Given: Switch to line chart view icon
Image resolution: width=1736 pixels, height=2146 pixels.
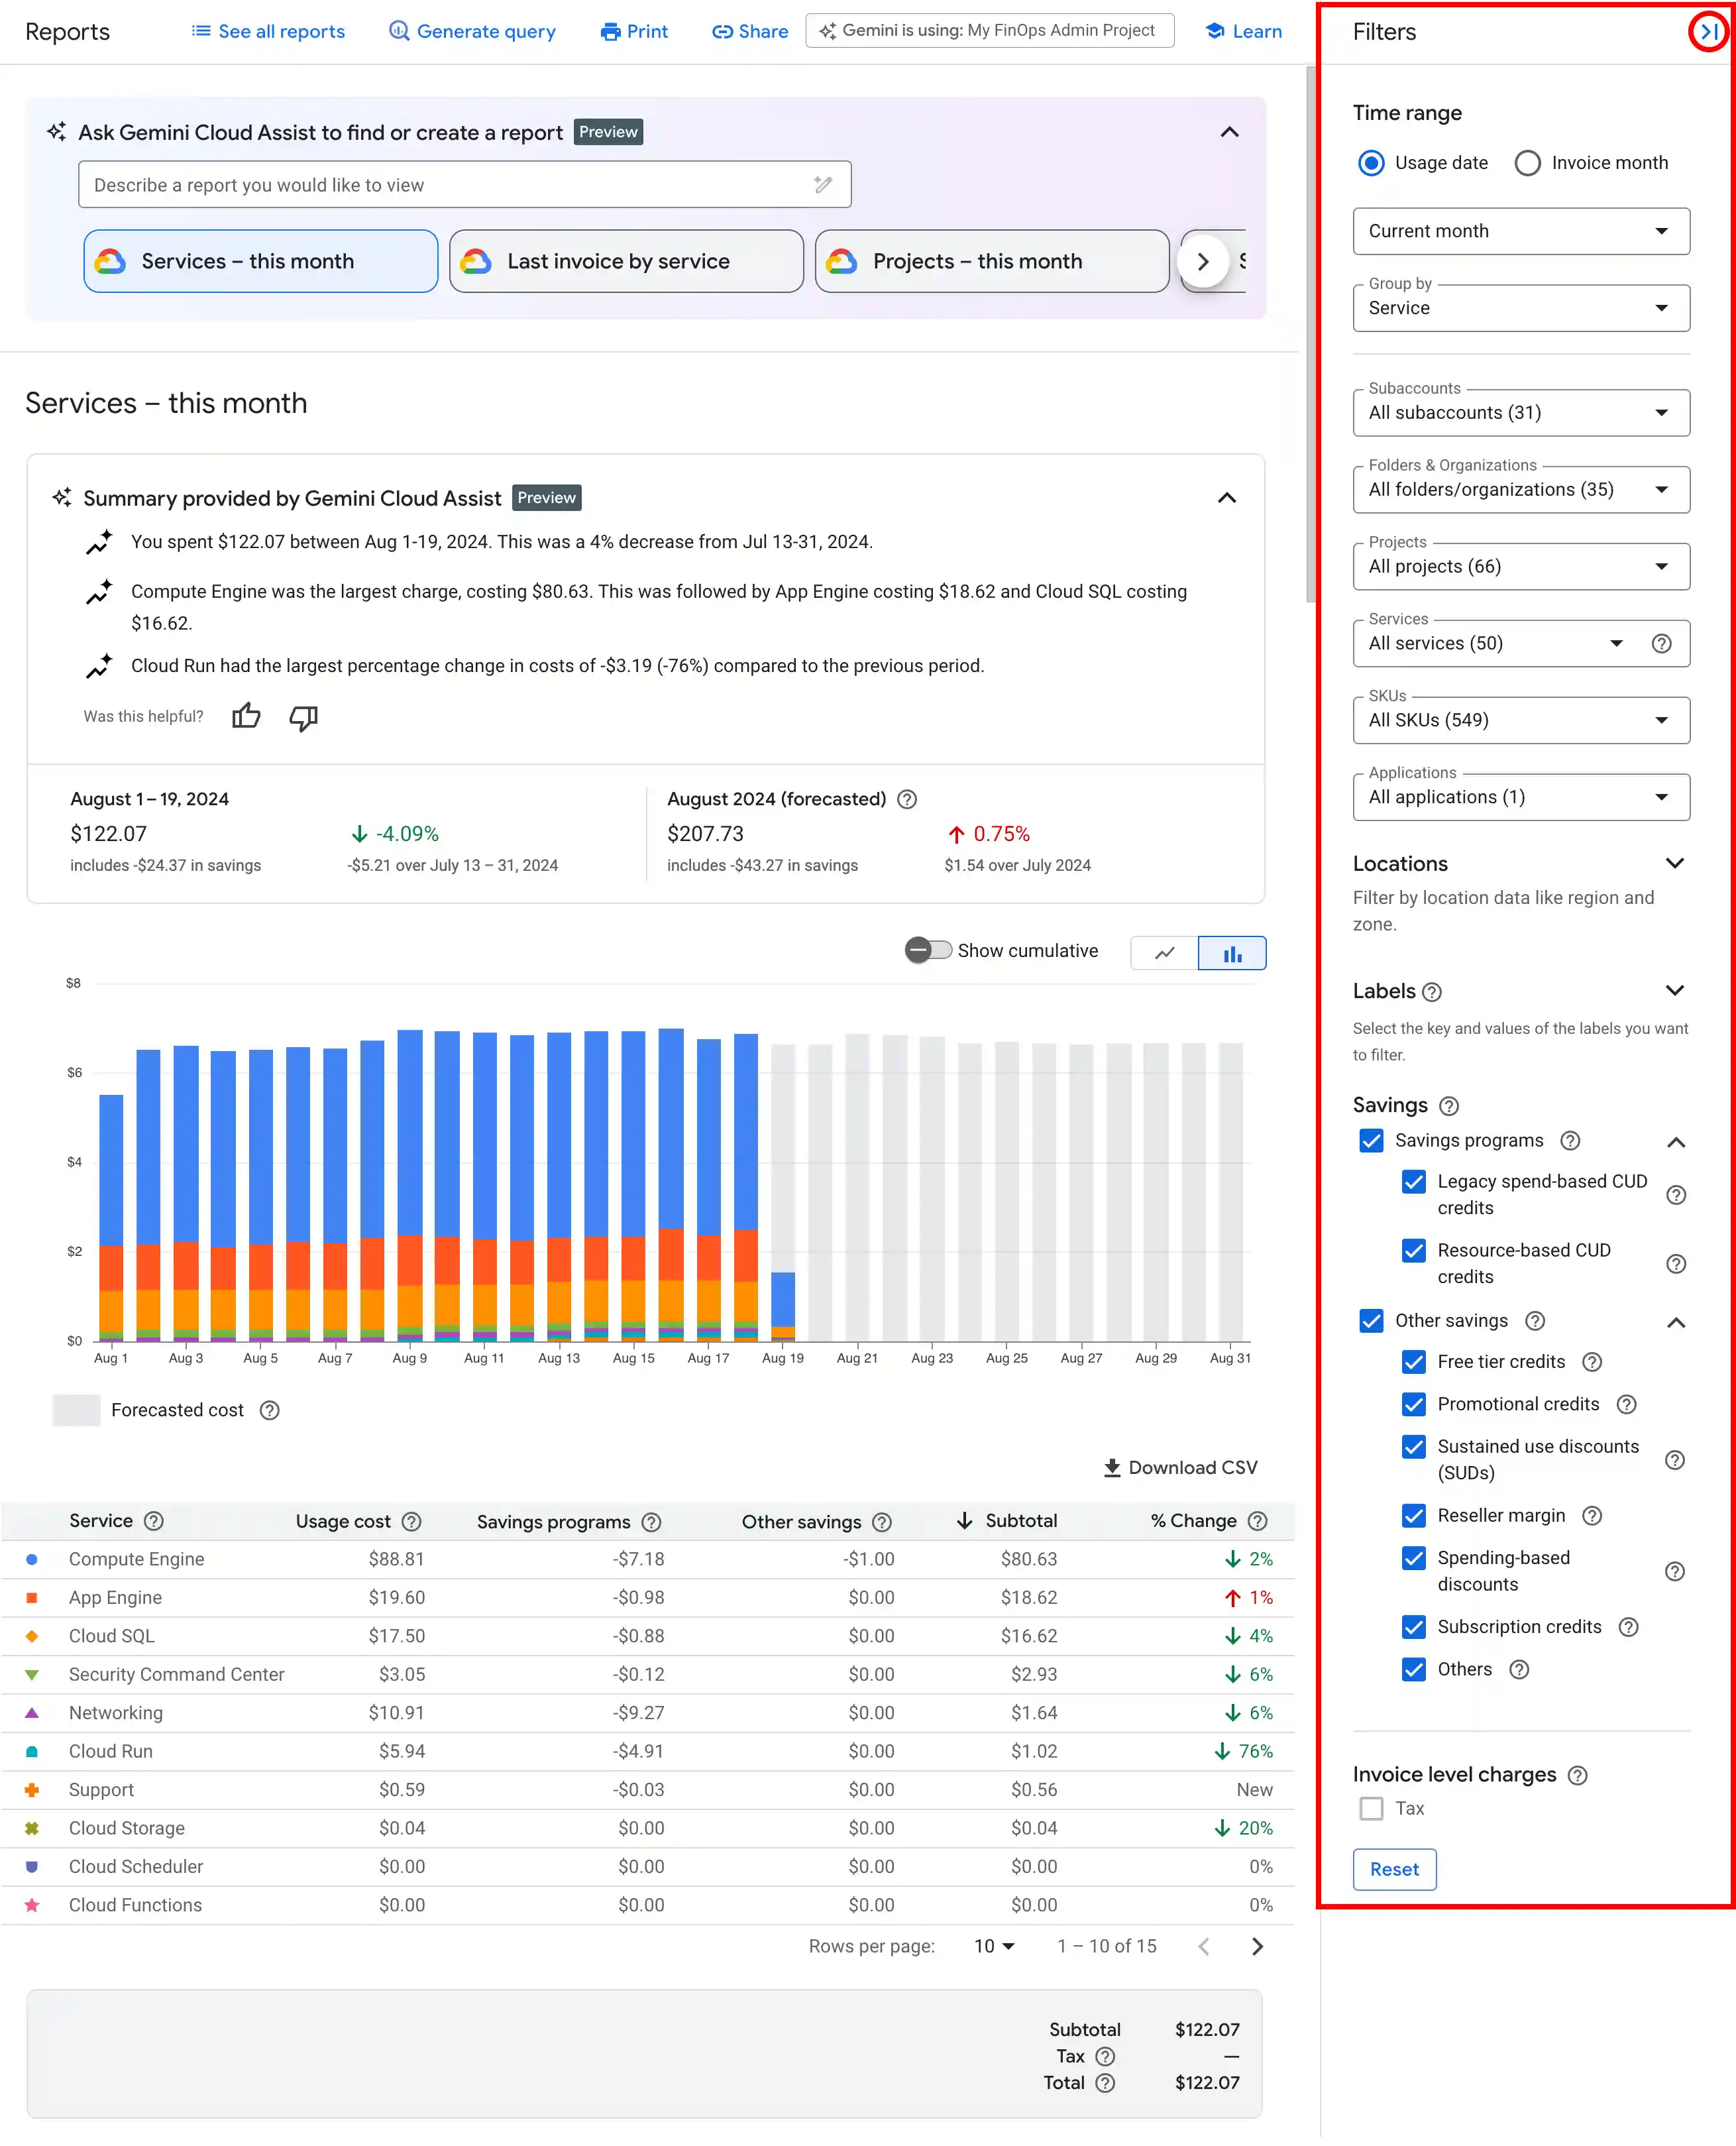Looking at the screenshot, I should coord(1164,953).
